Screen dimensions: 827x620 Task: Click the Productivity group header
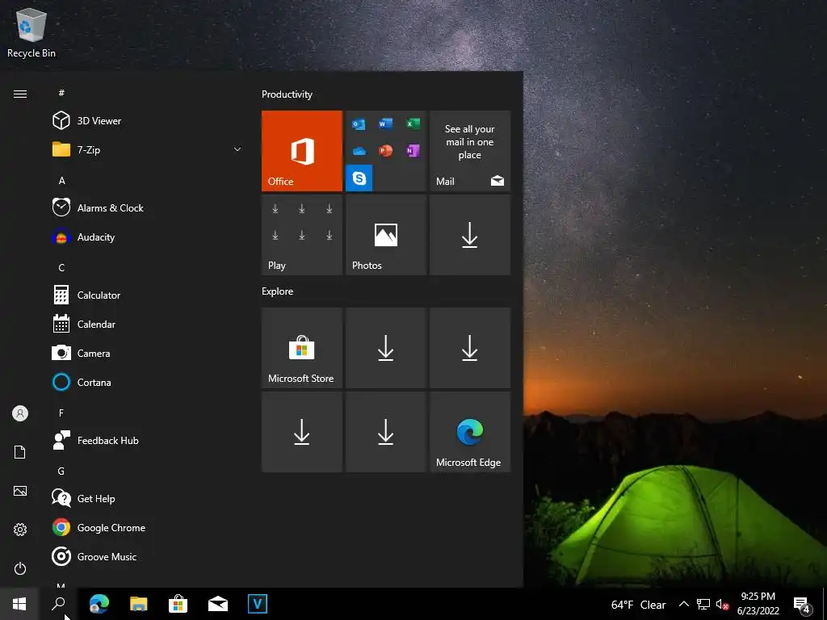click(x=287, y=94)
